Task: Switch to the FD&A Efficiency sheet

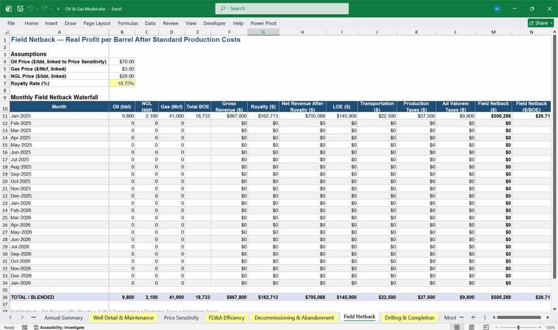Action: [x=227, y=318]
